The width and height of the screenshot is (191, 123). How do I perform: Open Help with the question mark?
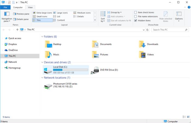[189, 7]
